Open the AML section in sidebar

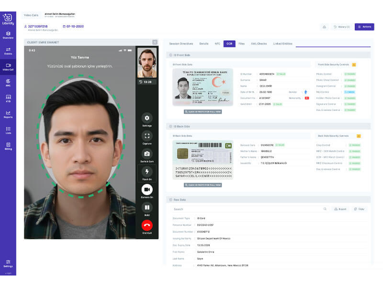[x=8, y=82]
